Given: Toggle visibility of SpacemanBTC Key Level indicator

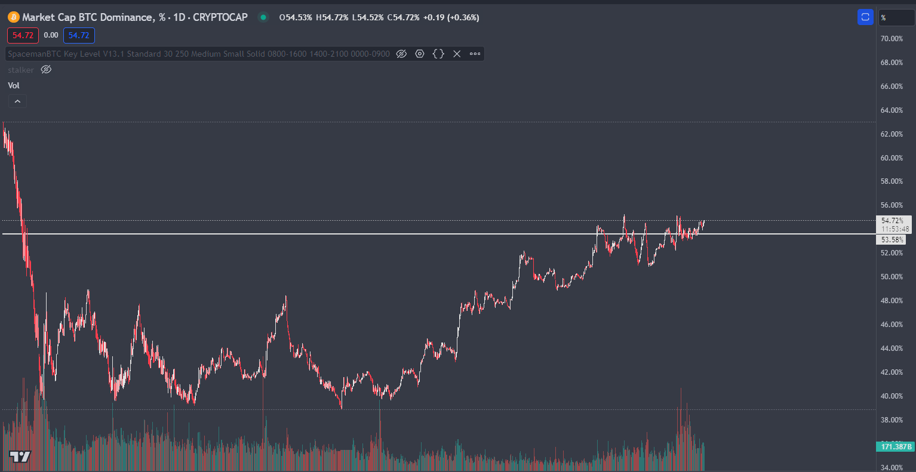Looking at the screenshot, I should point(401,54).
